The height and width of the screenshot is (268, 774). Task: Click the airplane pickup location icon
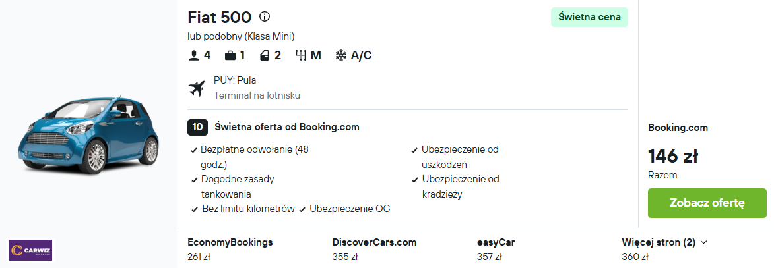197,89
